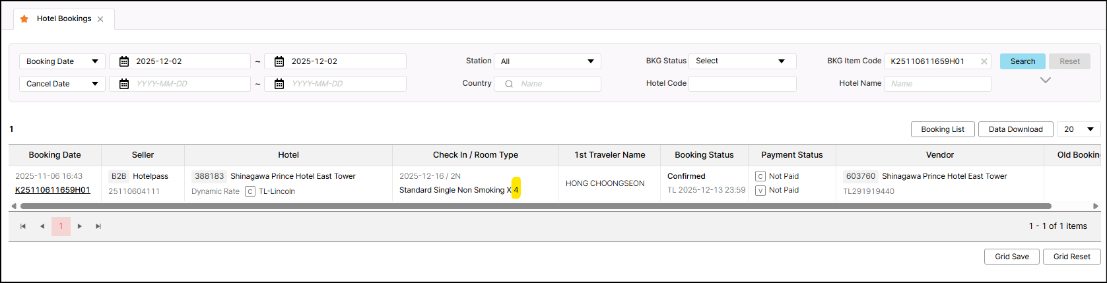Open calendar for Cancel Date end

279,84
